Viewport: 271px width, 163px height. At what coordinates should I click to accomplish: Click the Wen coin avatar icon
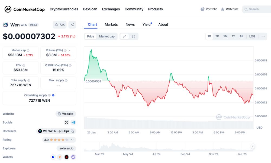(5, 25)
